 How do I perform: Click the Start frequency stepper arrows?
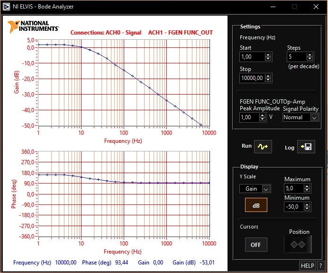(x=268, y=57)
